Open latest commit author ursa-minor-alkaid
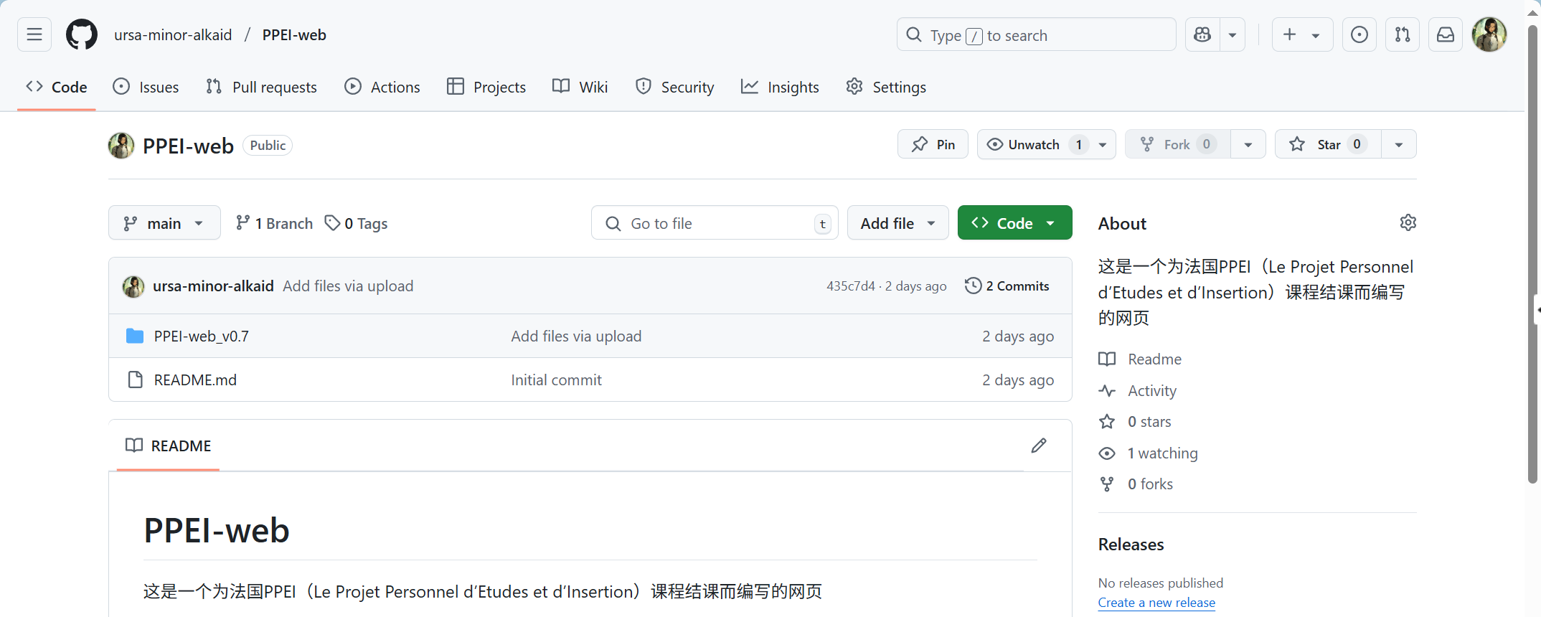The image size is (1541, 617). coord(213,286)
